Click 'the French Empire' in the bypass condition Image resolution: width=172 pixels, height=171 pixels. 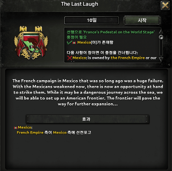[x=128, y=58]
